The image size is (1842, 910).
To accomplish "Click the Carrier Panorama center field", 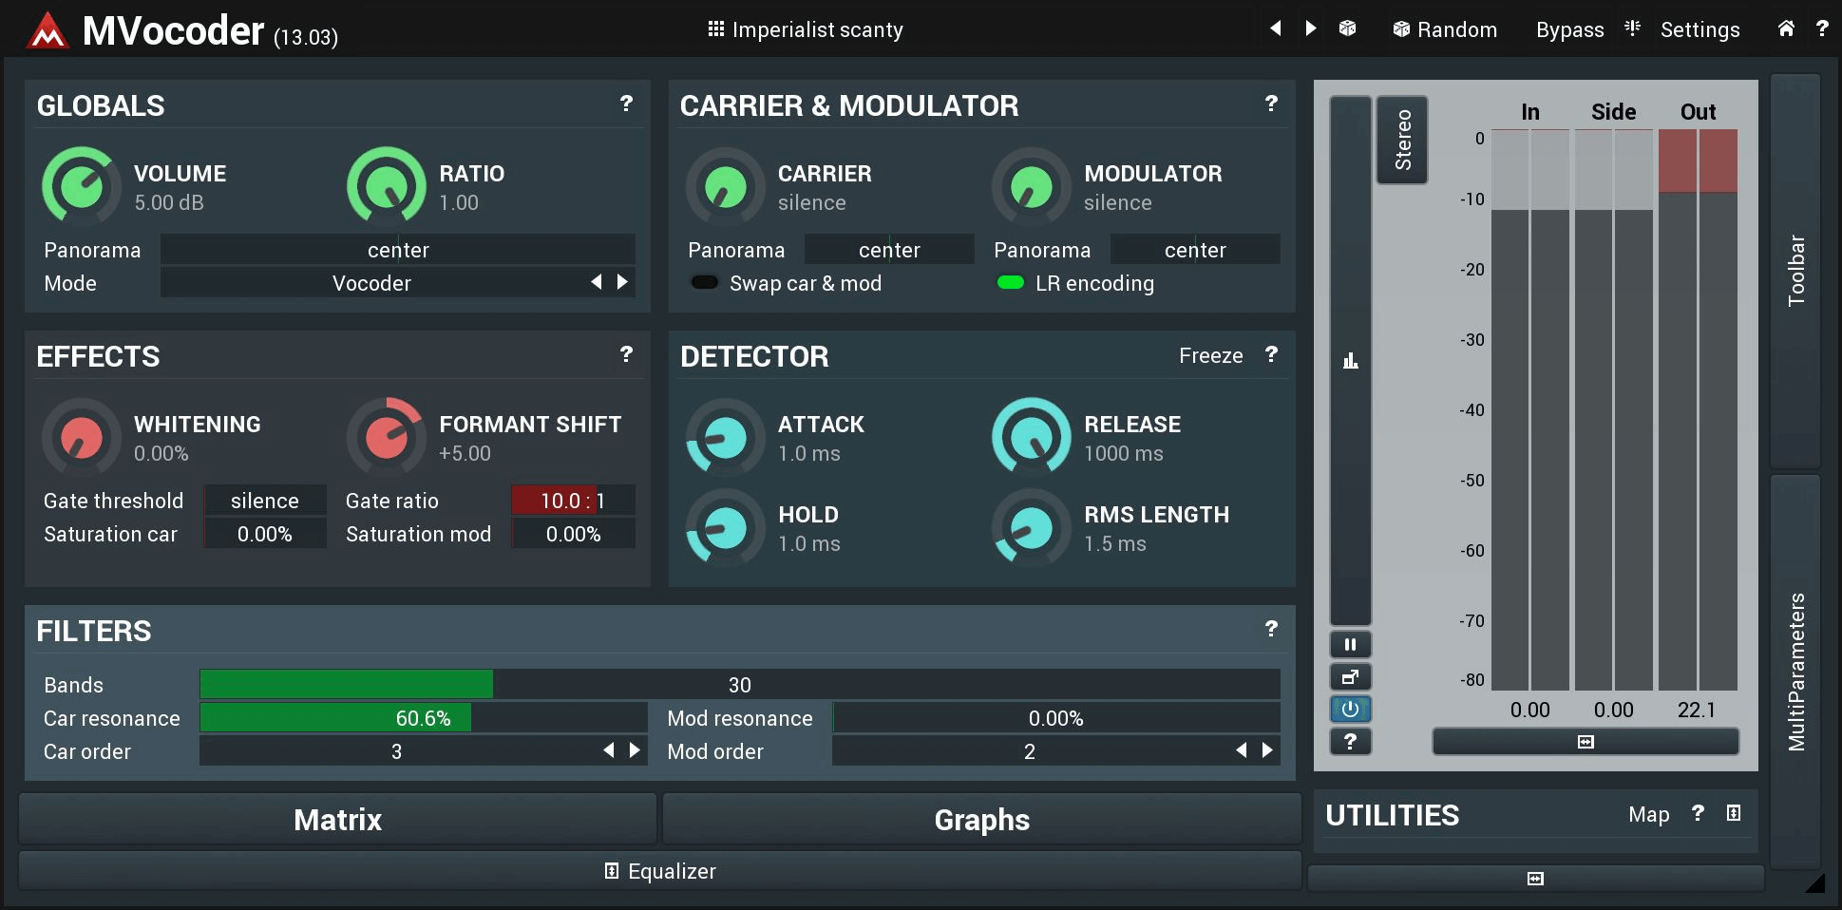I will (889, 250).
